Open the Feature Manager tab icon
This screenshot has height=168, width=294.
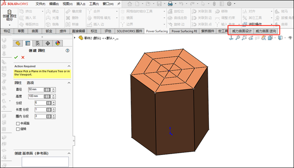click(18, 43)
